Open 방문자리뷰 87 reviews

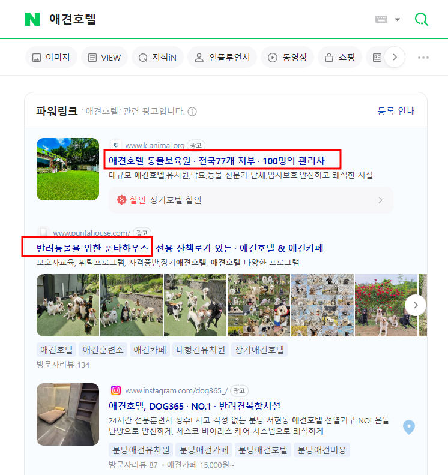133,465
